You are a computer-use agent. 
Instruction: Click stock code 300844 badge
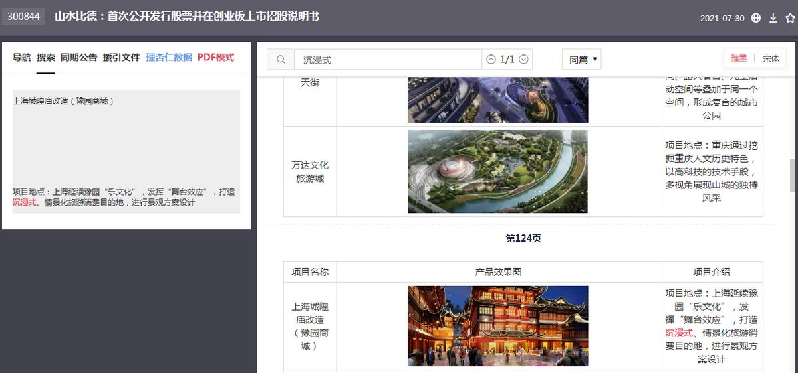[x=25, y=16]
